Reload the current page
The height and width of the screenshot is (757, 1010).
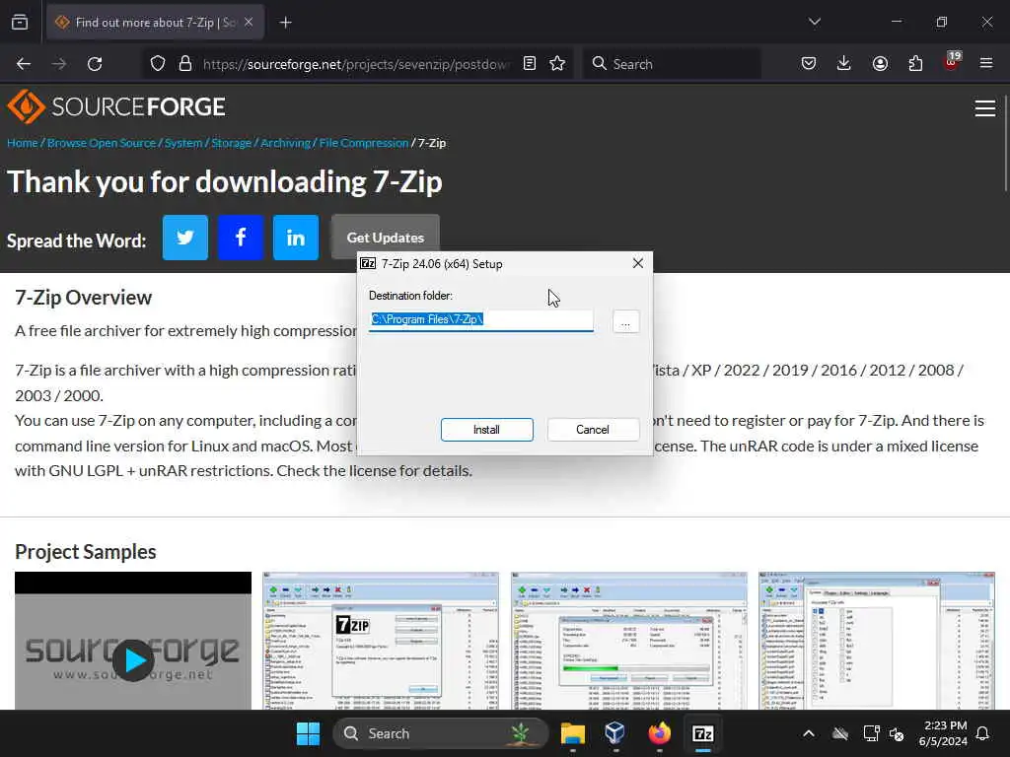pyautogui.click(x=95, y=64)
